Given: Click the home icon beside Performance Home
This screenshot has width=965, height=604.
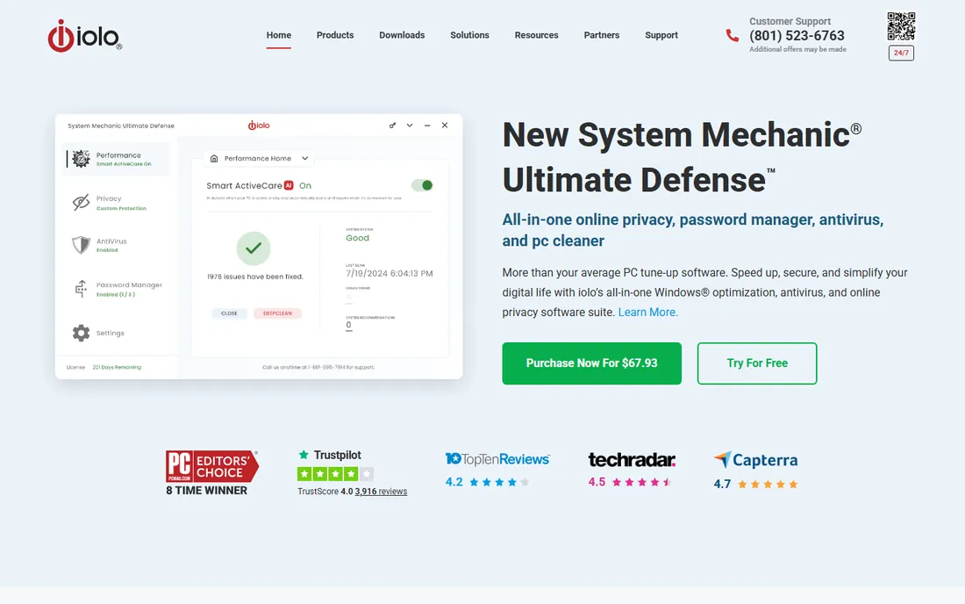Looking at the screenshot, I should point(214,159).
